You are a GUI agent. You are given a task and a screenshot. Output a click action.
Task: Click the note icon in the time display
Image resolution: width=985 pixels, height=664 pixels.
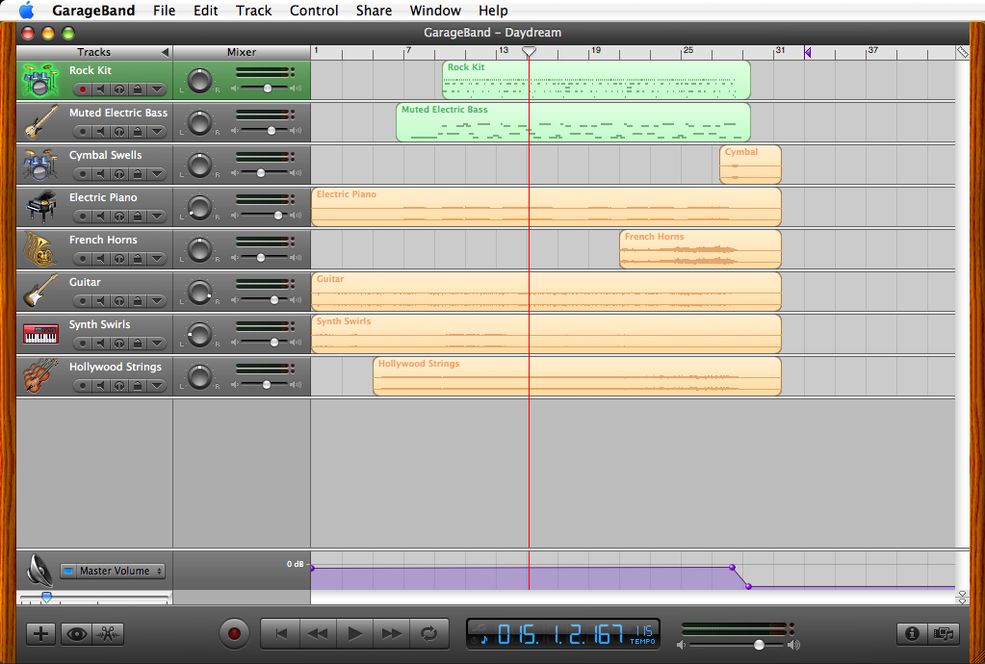click(x=483, y=640)
